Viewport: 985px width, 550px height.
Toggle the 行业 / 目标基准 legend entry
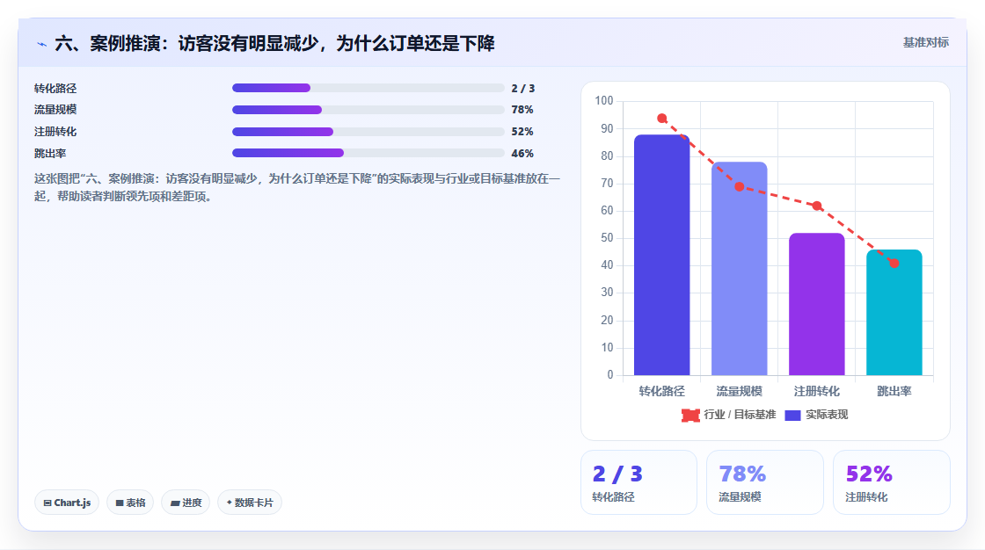729,415
